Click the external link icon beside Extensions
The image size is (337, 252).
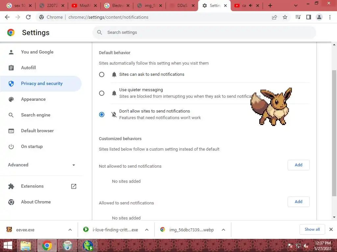point(74,186)
